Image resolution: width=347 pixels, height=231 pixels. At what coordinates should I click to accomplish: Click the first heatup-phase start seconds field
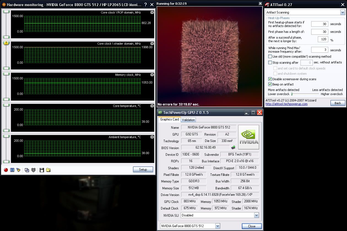click(x=320, y=24)
